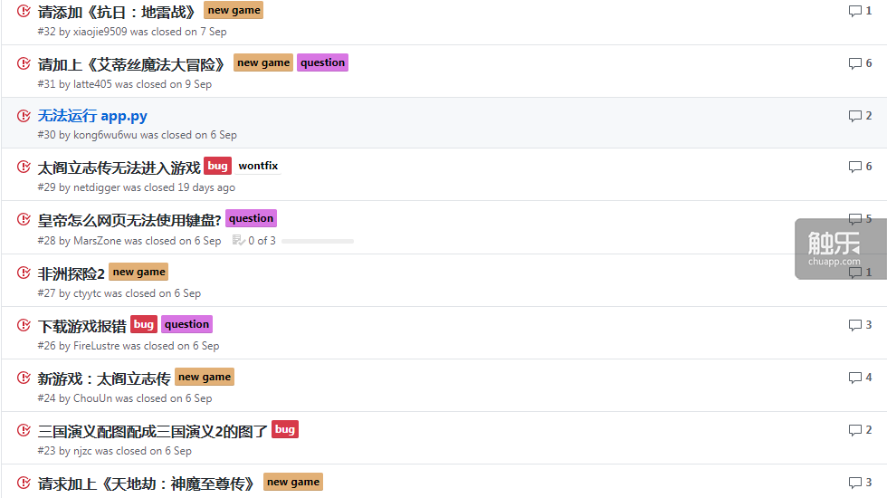Filter by question label on issue #31
The height and width of the screenshot is (498, 887).
pos(322,62)
